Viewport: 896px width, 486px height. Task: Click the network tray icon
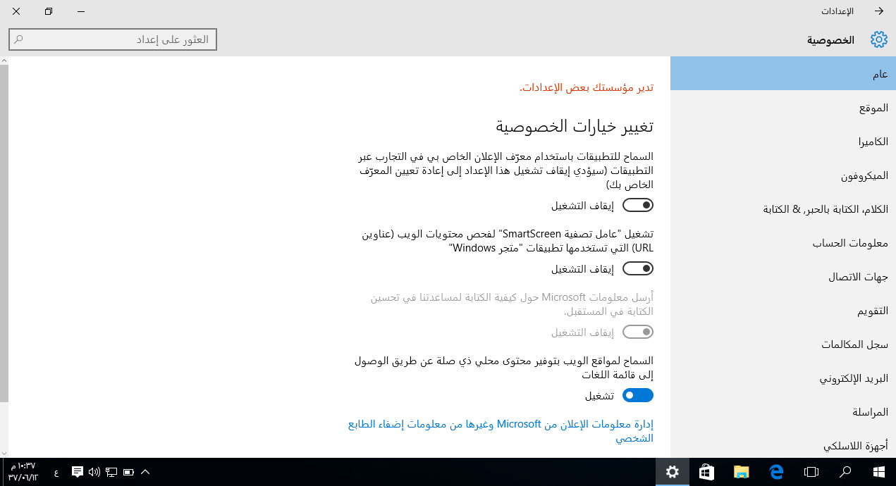coord(111,472)
